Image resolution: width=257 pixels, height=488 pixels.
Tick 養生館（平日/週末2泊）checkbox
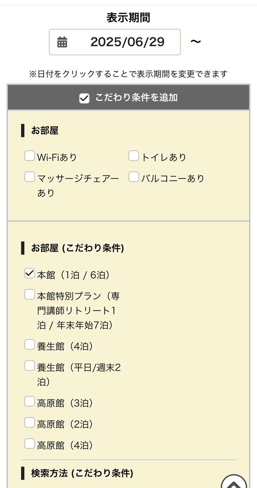(30, 366)
